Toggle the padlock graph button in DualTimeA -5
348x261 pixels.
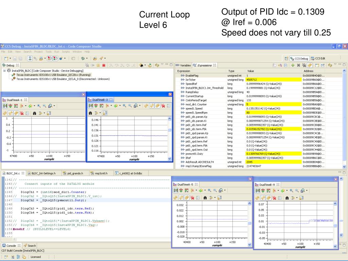(219, 197)
